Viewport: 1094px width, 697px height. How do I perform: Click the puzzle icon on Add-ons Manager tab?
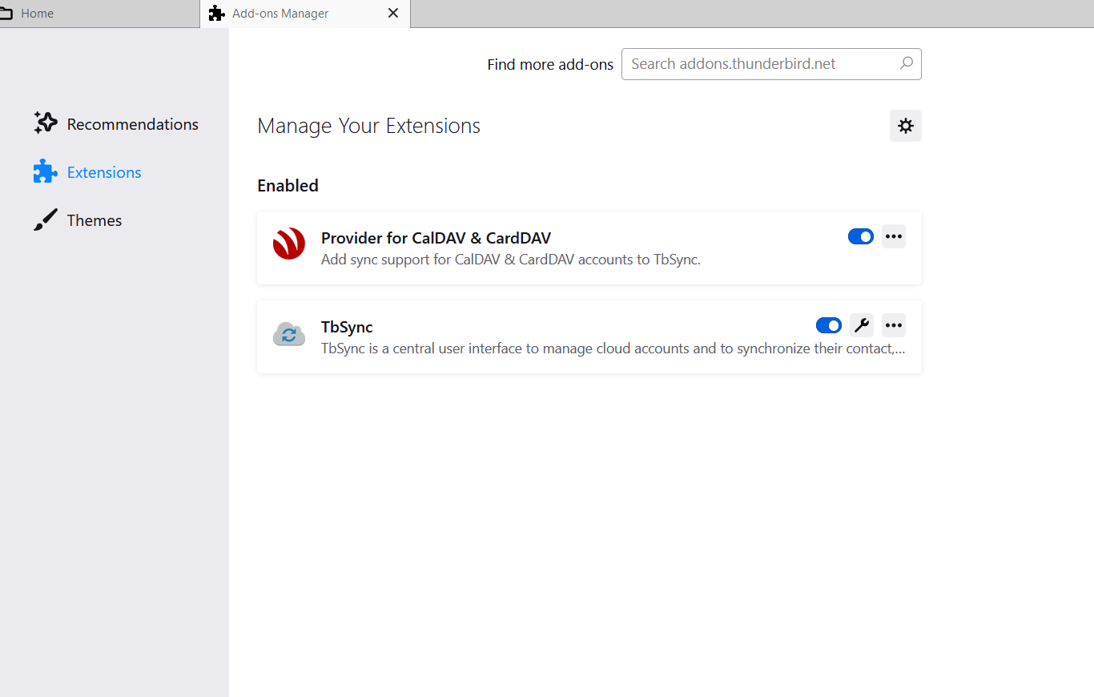coord(216,14)
